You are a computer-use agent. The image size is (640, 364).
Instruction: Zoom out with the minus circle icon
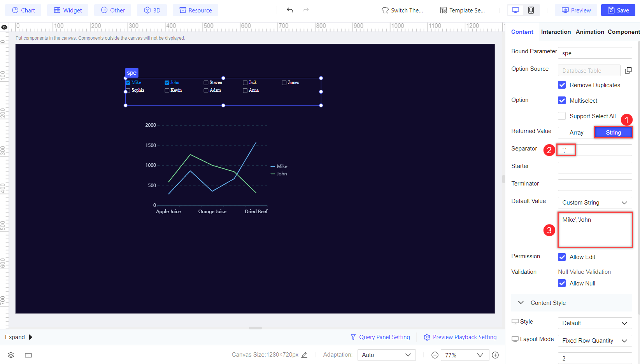(x=435, y=355)
